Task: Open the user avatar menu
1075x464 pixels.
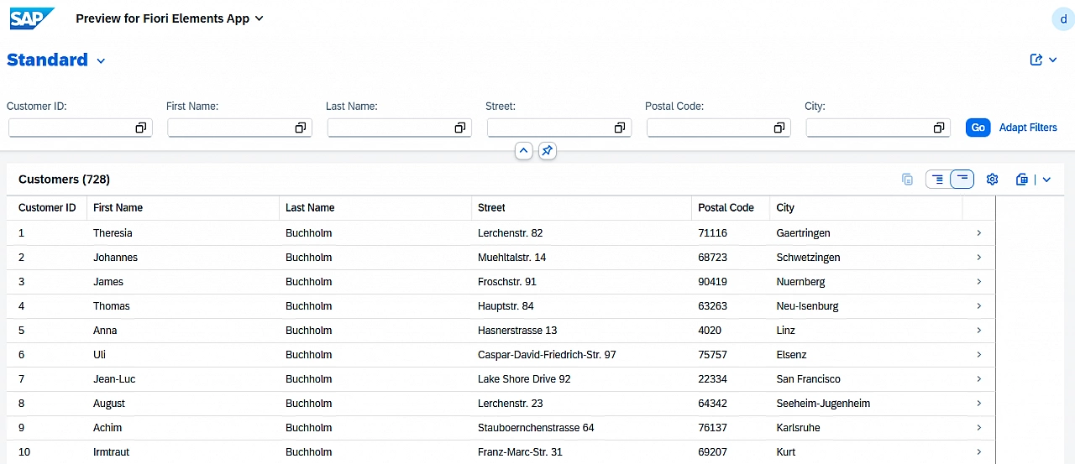Action: (1062, 18)
